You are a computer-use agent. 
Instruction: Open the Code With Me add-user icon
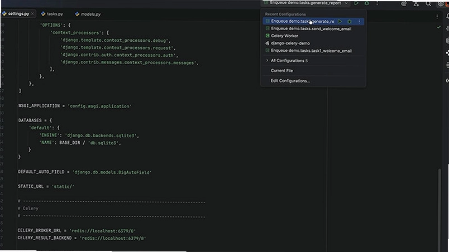(x=416, y=3)
